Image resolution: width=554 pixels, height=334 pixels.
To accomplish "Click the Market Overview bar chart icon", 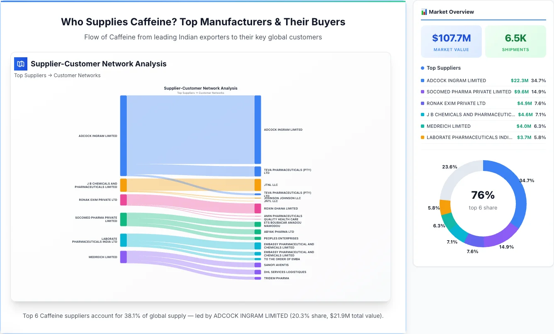I will (x=424, y=12).
